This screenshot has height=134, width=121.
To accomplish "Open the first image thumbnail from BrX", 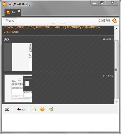I will (18, 57).
